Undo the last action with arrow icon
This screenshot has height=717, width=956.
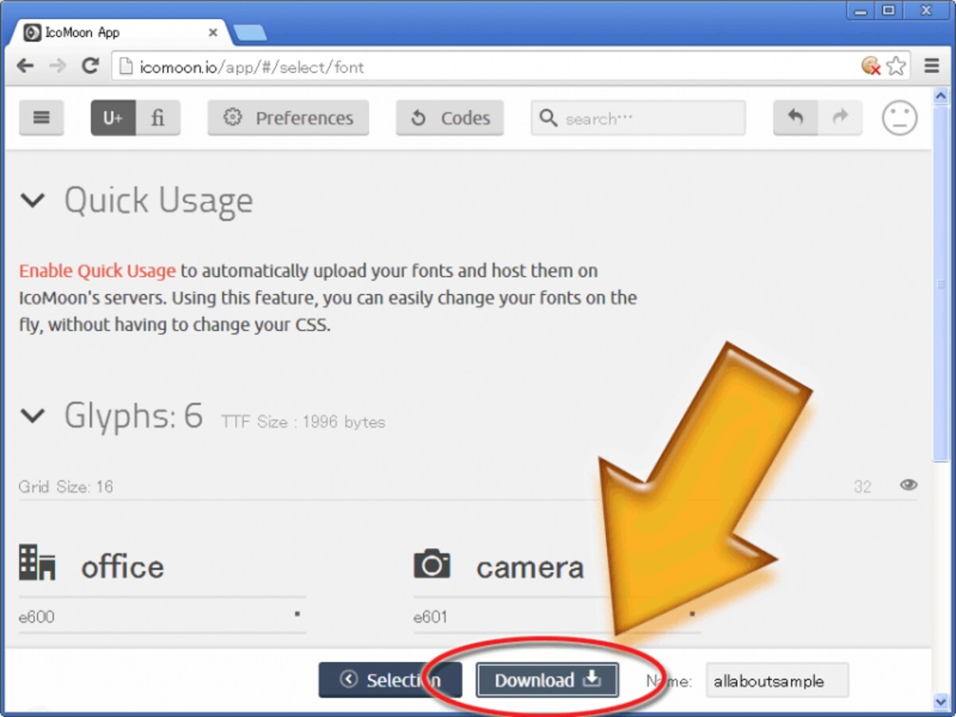(795, 118)
